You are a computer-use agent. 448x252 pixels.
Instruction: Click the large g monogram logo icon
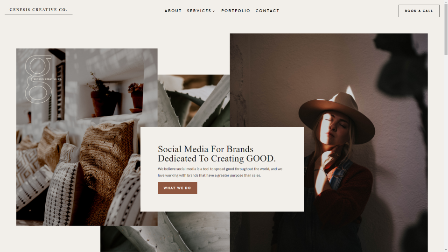click(39, 79)
